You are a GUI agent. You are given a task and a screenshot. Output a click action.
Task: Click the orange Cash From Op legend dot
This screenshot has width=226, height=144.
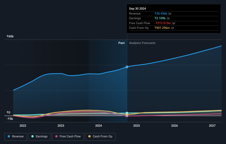click(89, 136)
